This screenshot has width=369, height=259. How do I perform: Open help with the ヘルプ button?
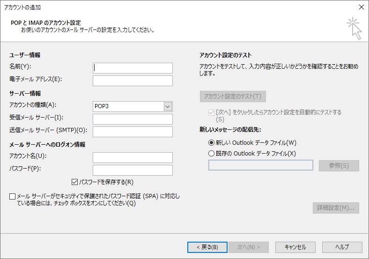[x=342, y=247]
